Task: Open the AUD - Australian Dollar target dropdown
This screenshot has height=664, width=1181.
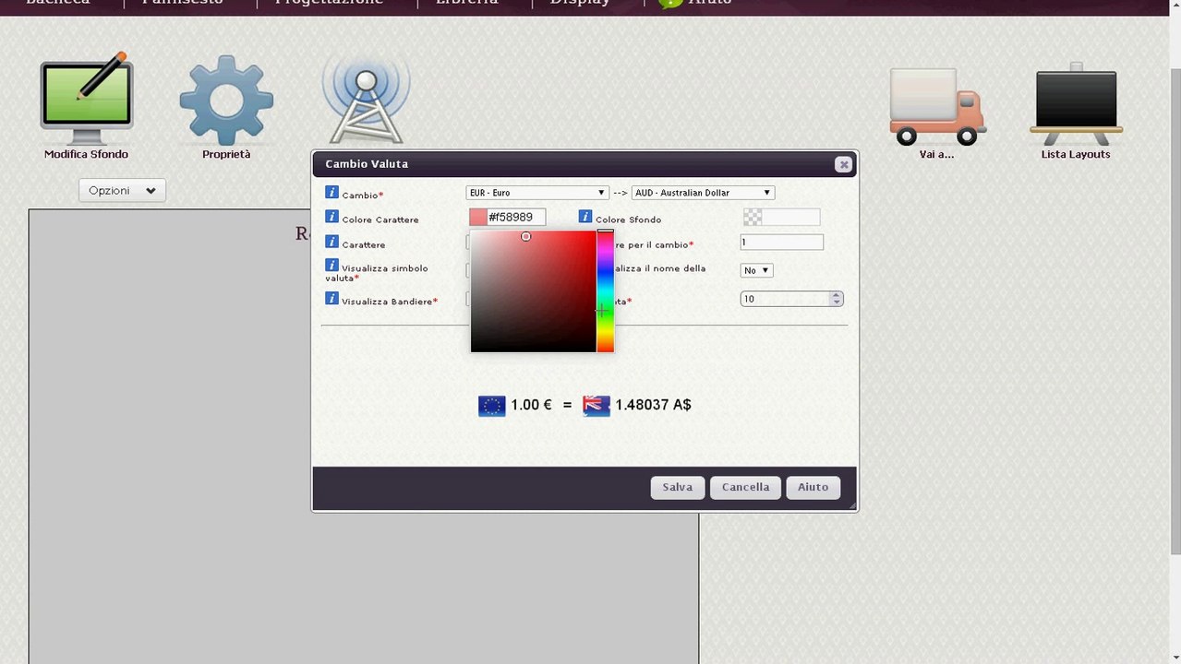Action: 704,193
